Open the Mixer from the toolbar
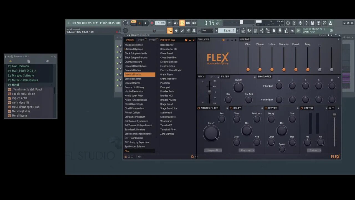Viewport: 355px width, 200px height. pyautogui.click(x=262, y=31)
